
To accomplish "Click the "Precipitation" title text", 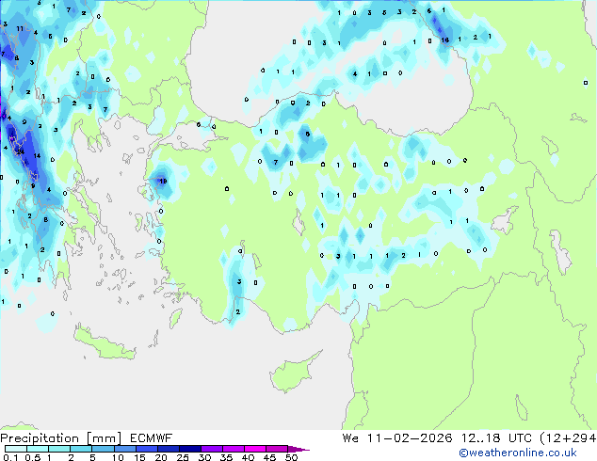I will click(x=40, y=438).
